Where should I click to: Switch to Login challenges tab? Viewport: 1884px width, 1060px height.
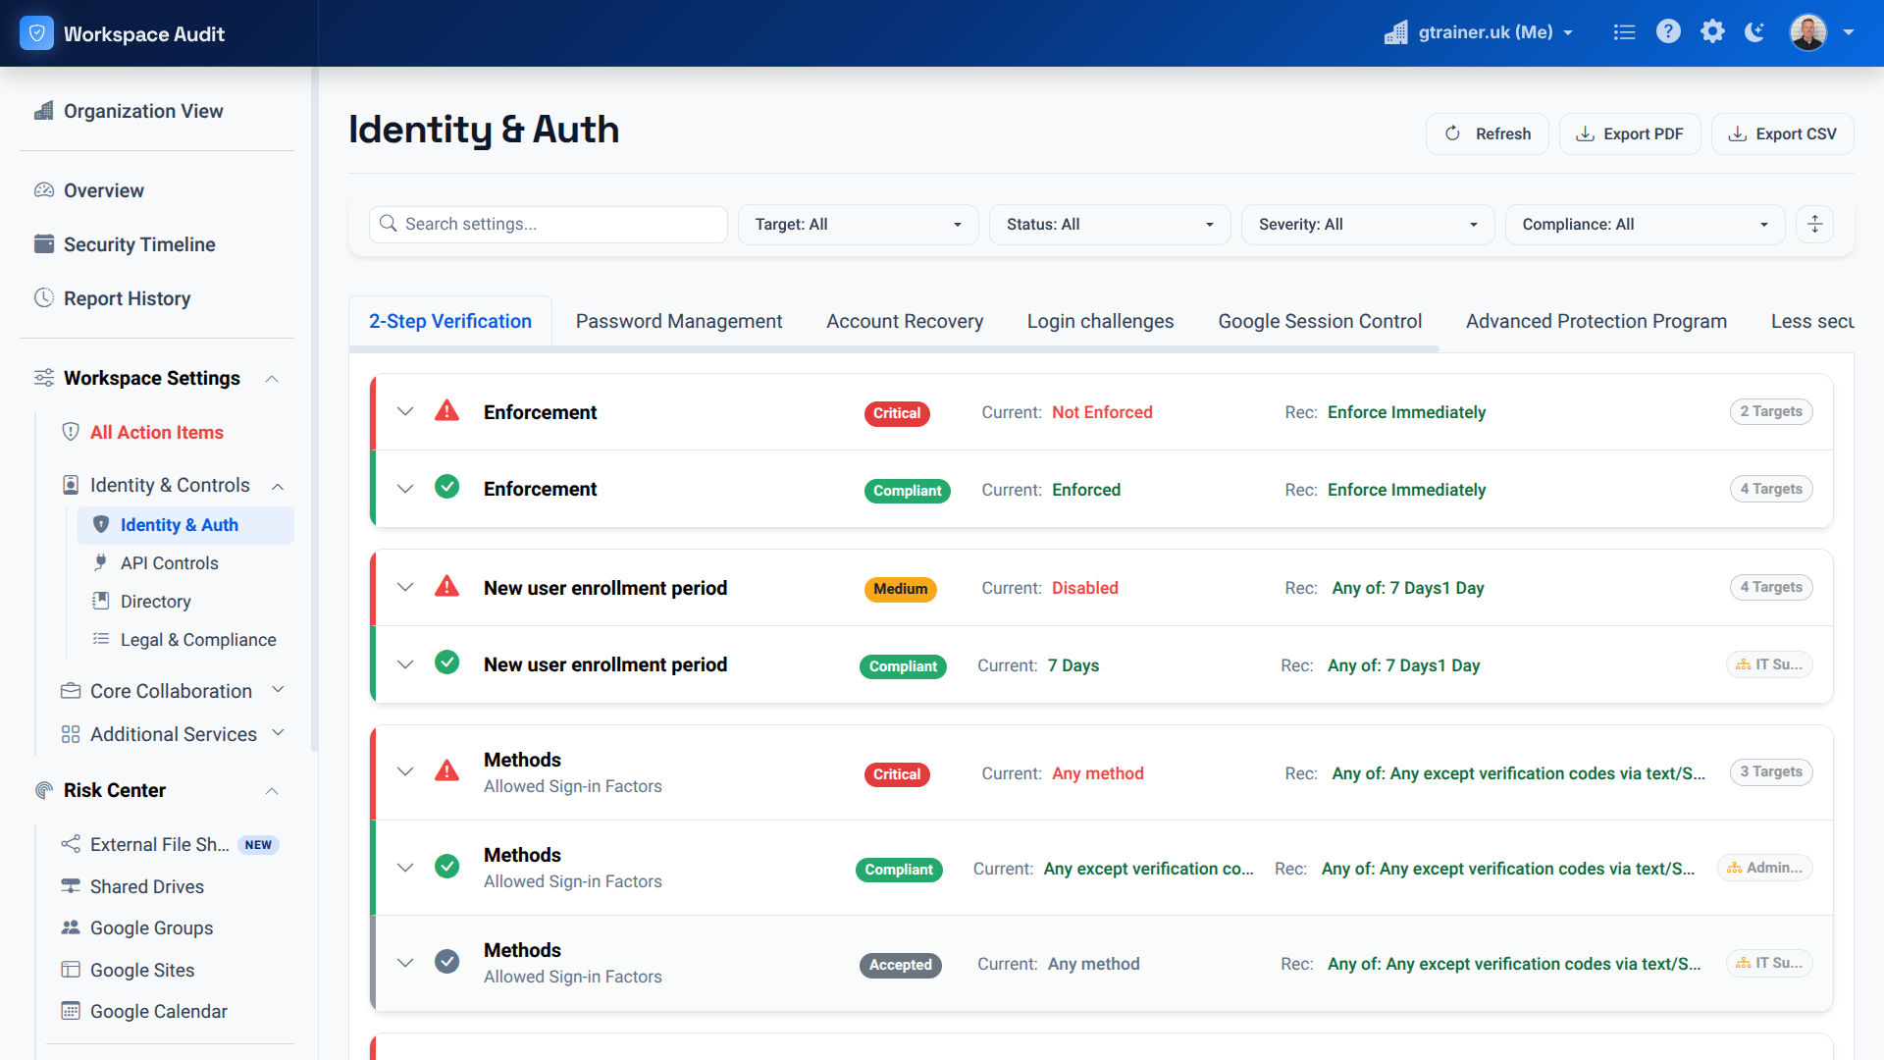click(1100, 321)
